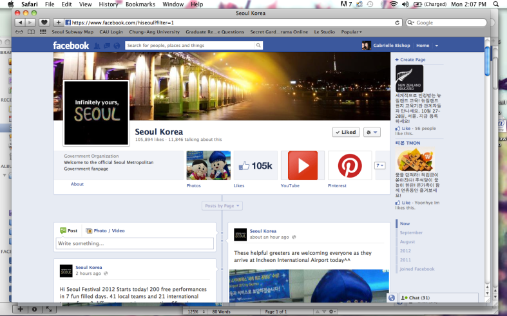Open the page gear settings dropdown
Screen dimensions: 507x316
(372, 132)
